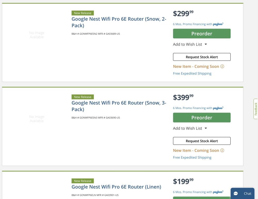Click info icon beside 2-Pack Coming Soon

pos(222,67)
